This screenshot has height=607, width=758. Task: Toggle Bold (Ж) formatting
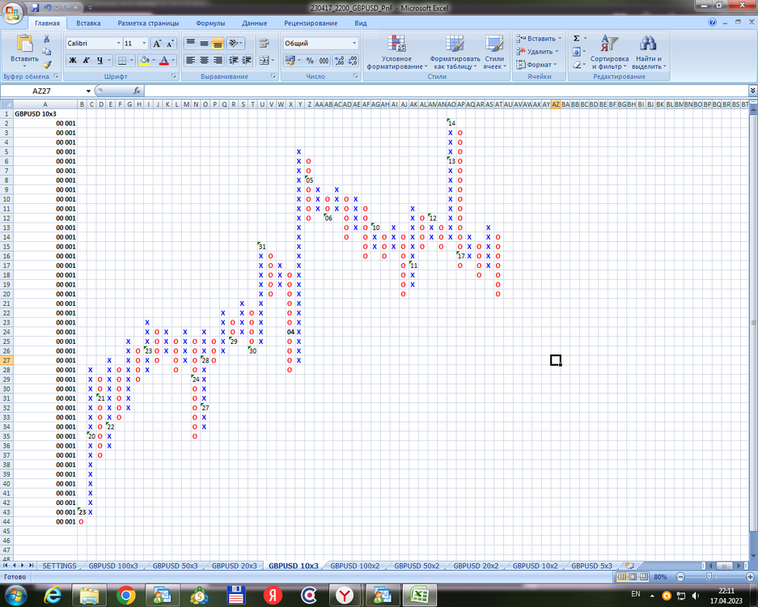click(73, 61)
